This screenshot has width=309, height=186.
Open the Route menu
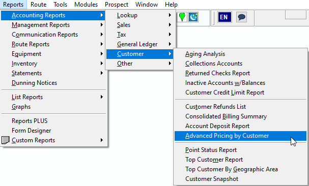click(38, 5)
